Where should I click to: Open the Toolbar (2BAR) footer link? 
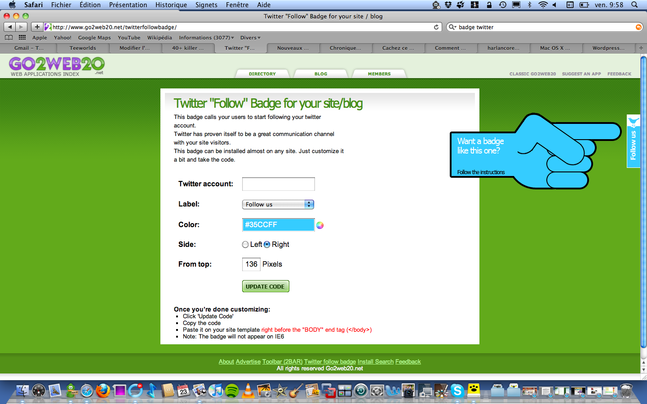(283, 362)
